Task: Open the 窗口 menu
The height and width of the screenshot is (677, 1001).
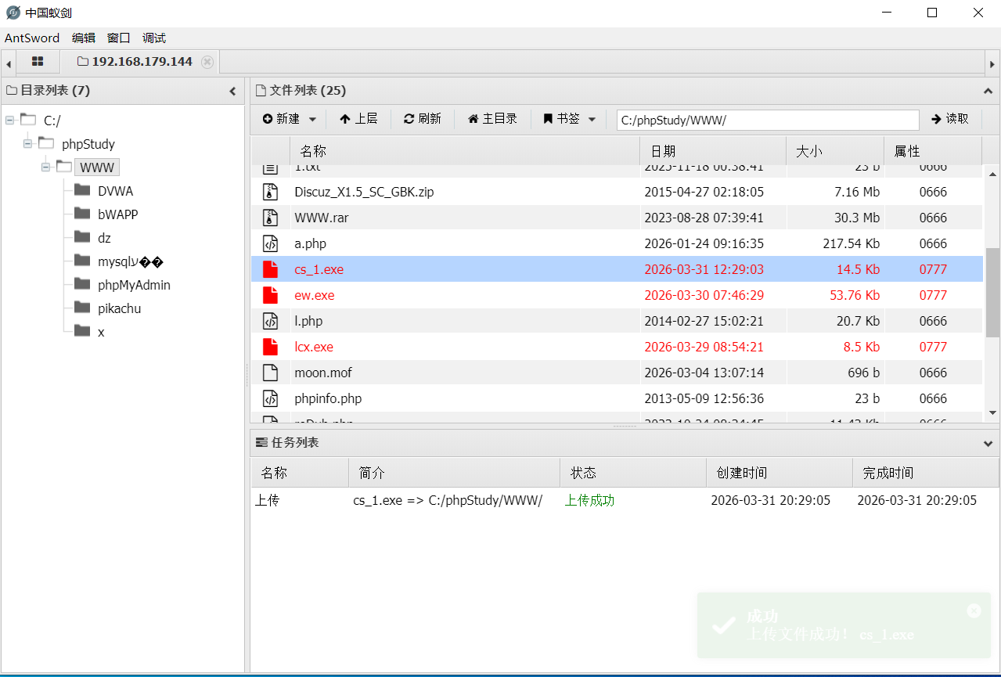Action: tap(118, 38)
